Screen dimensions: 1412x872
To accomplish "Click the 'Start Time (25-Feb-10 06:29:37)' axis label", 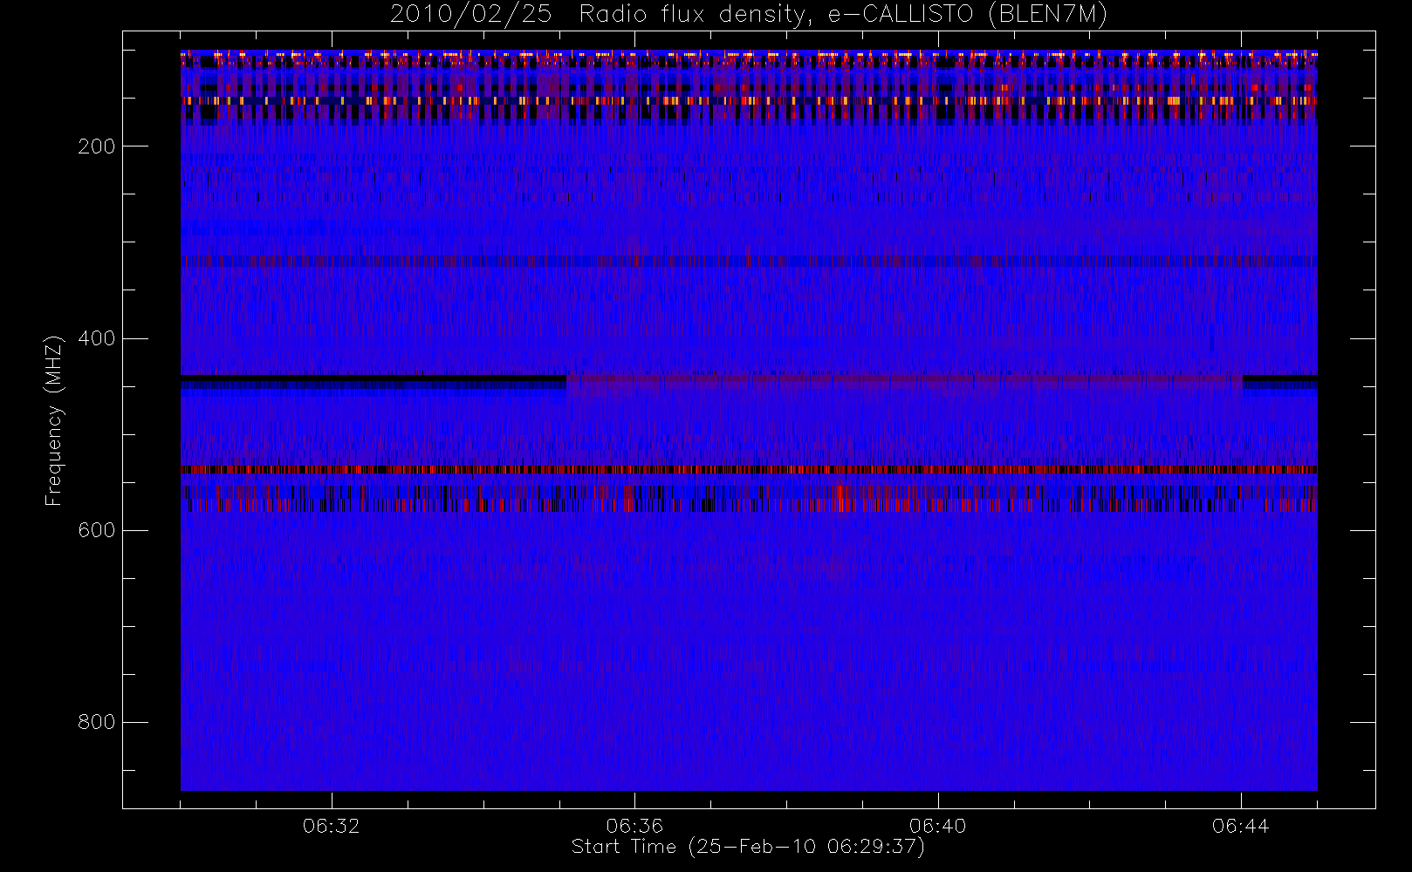I will (x=748, y=847).
